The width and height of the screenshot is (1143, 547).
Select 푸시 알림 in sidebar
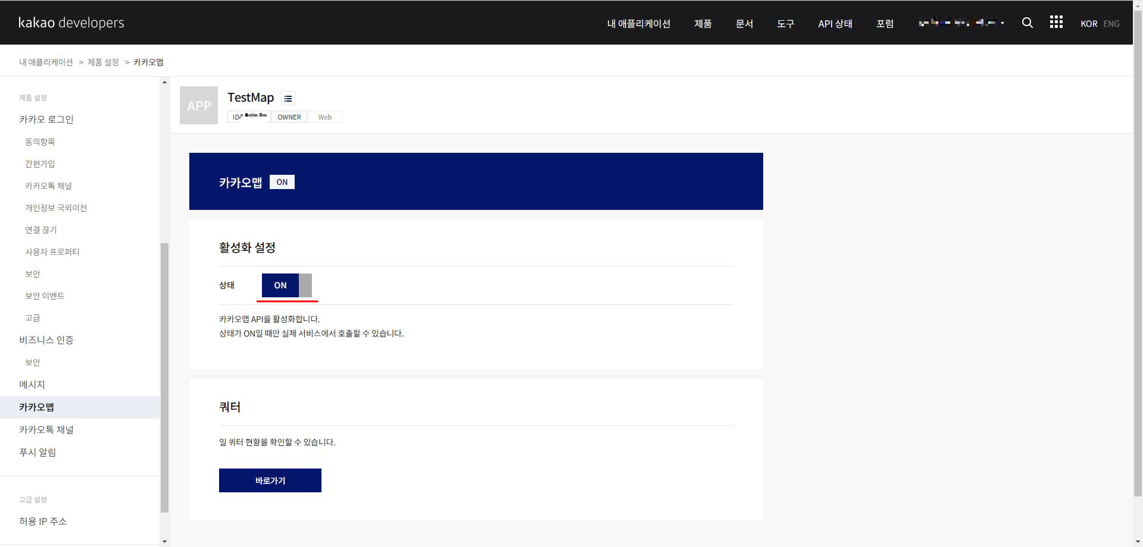click(x=38, y=452)
